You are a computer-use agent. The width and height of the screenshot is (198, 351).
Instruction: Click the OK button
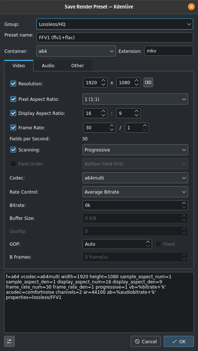pos(179,341)
